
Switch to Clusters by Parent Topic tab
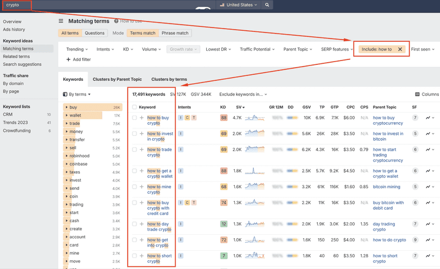(x=117, y=79)
